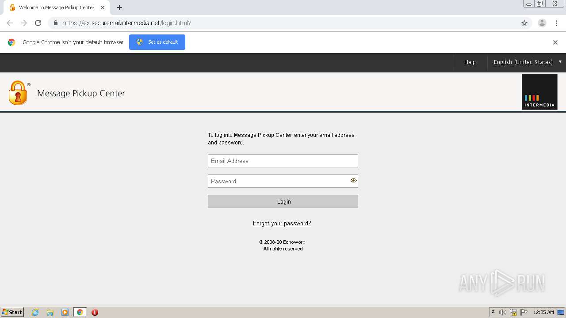
Task: Open the Forgot your password link
Action: [x=282, y=223]
